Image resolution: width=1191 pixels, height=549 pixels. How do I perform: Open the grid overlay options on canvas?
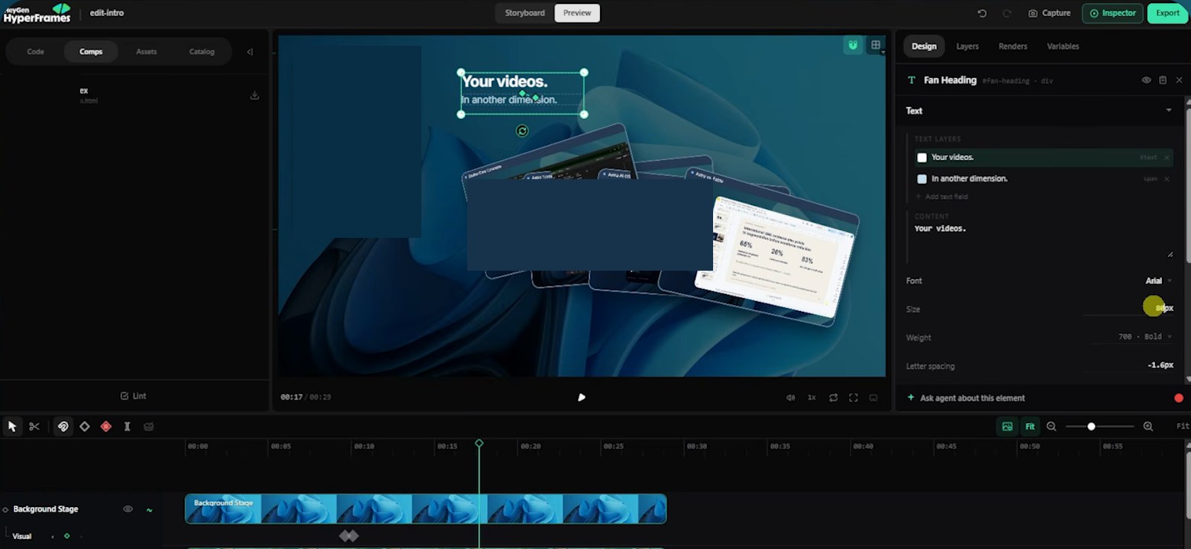click(x=876, y=45)
